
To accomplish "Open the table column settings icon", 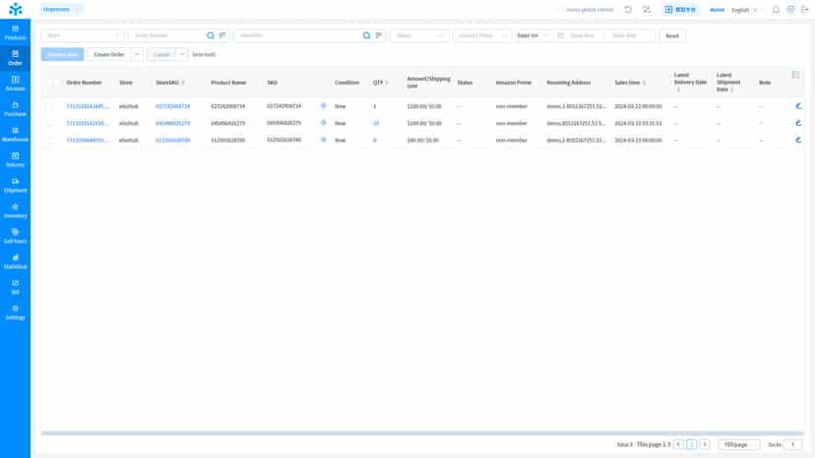I will tap(795, 76).
